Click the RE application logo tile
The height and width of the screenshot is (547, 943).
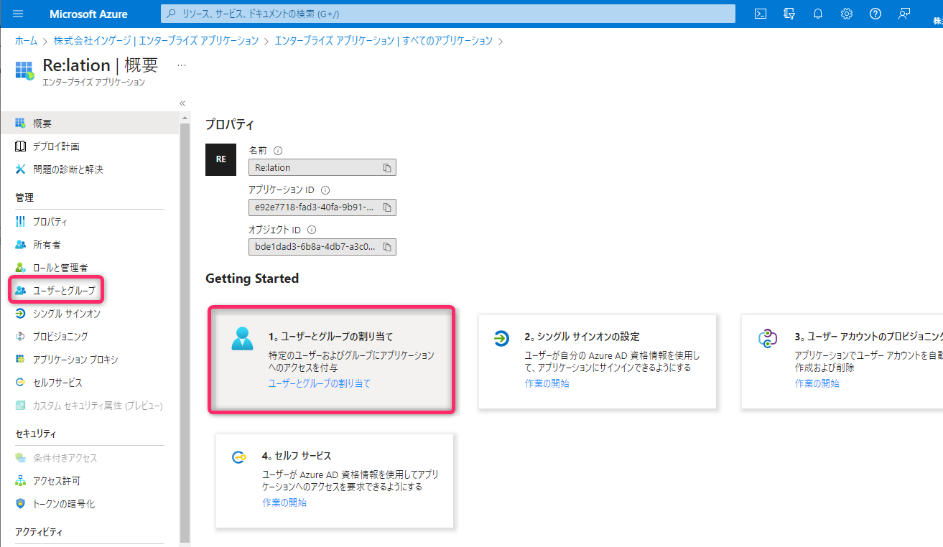pyautogui.click(x=220, y=160)
